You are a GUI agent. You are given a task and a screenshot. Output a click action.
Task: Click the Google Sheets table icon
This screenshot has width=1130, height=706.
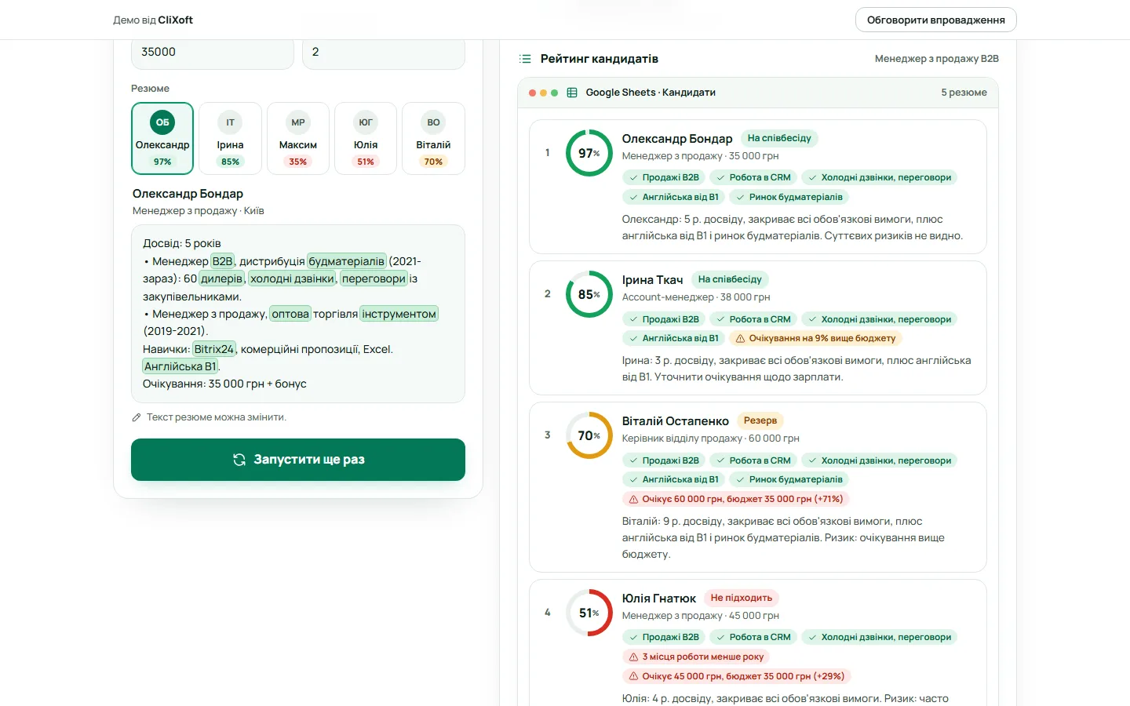tap(572, 93)
